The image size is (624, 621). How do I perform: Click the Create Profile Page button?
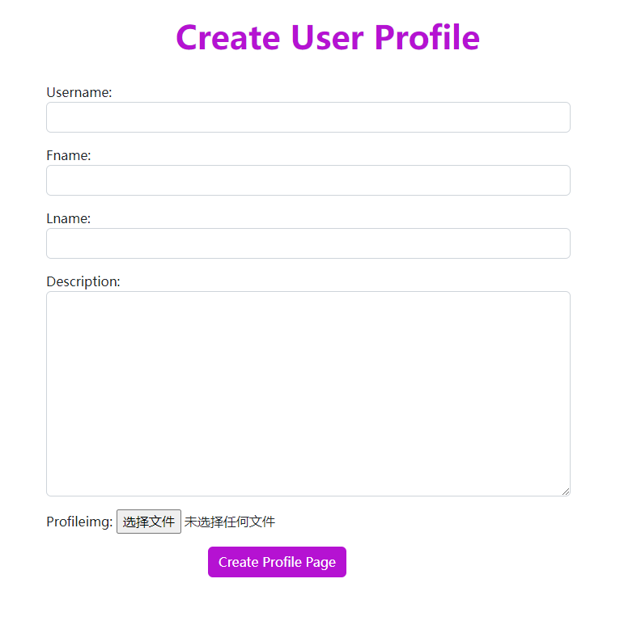click(277, 562)
